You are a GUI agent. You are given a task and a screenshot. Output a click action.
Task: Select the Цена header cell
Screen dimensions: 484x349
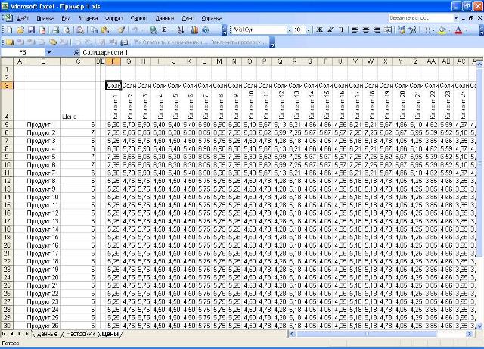(79, 105)
